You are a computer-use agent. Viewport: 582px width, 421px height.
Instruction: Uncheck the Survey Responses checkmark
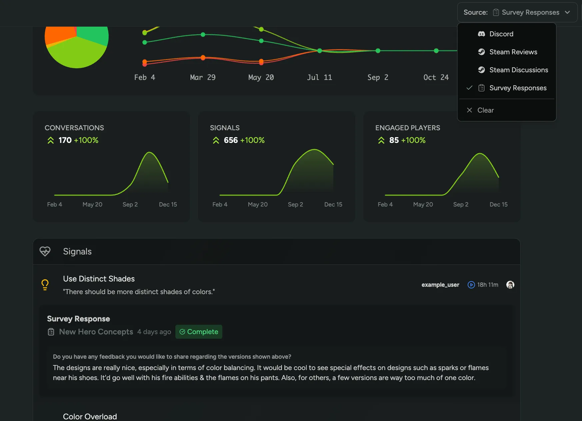coord(469,88)
